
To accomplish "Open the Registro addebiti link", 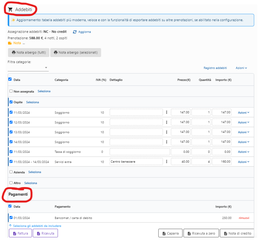I will point(215,68).
